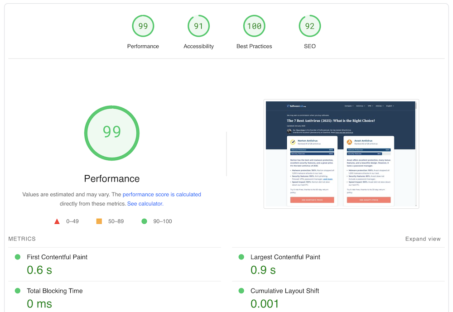Click the green dot beside Total Blocking Time
This screenshot has width=453, height=312.
pos(17,291)
